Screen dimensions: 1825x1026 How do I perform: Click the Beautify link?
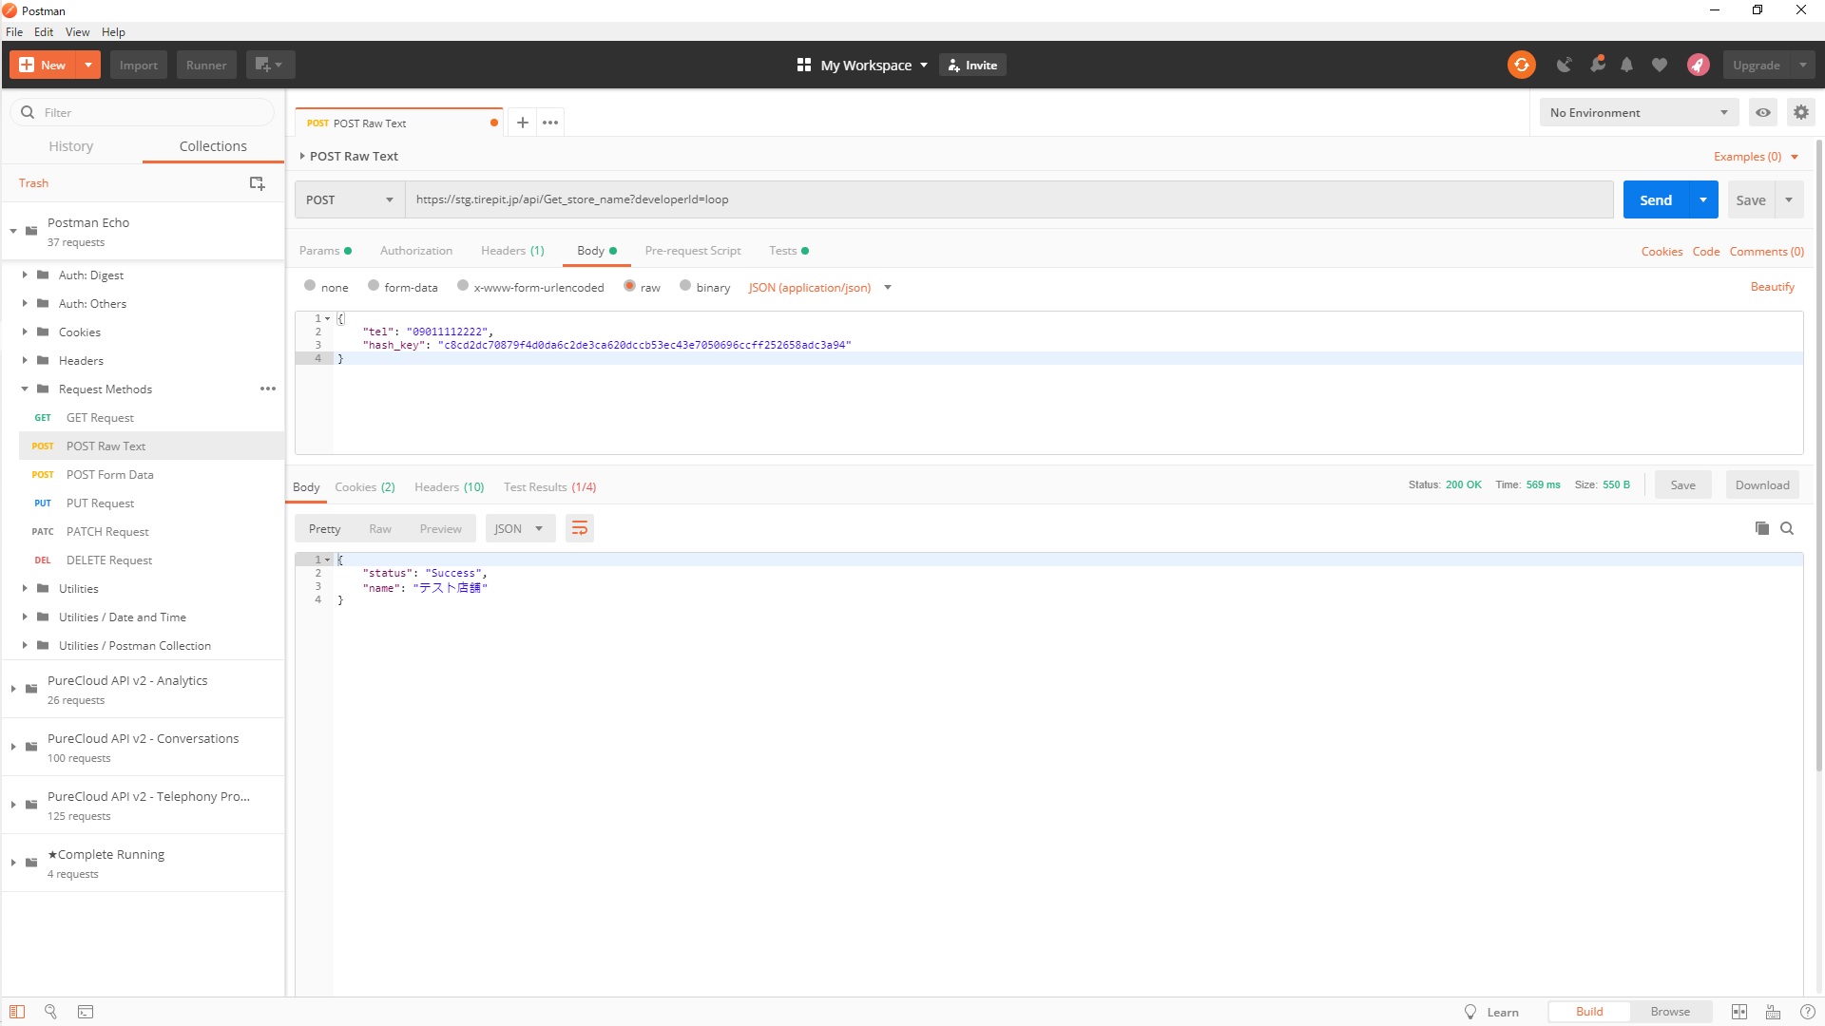click(1772, 287)
